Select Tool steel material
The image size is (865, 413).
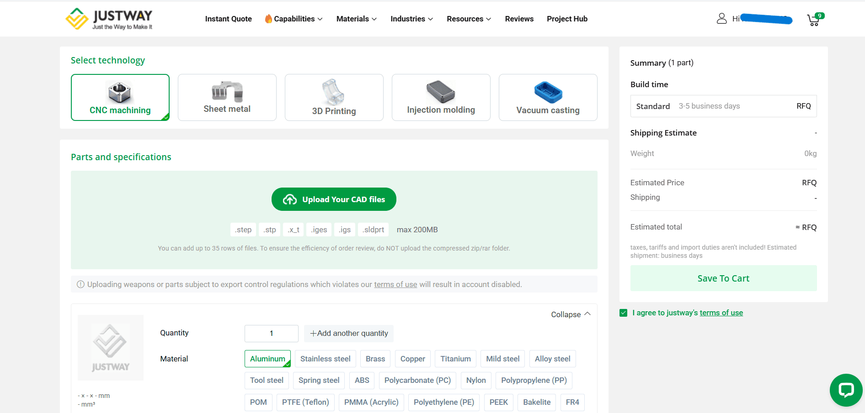point(267,380)
